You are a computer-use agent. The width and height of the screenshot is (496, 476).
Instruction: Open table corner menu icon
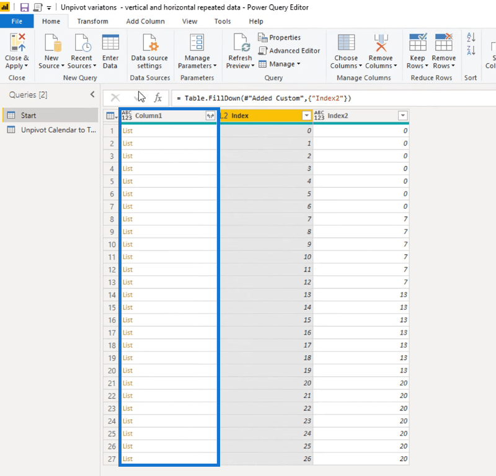[112, 116]
